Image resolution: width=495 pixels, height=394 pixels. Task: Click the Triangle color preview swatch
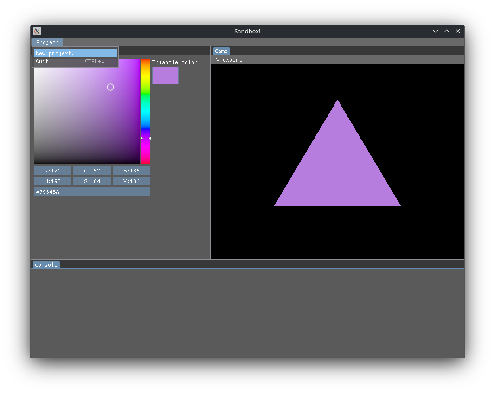165,76
